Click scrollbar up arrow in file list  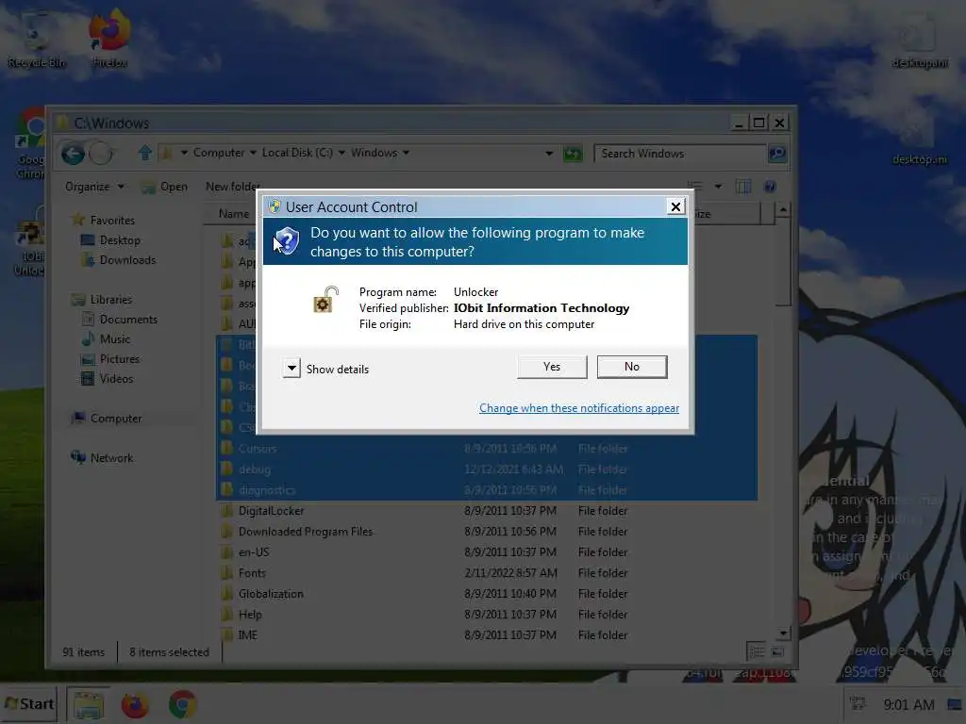click(x=783, y=210)
